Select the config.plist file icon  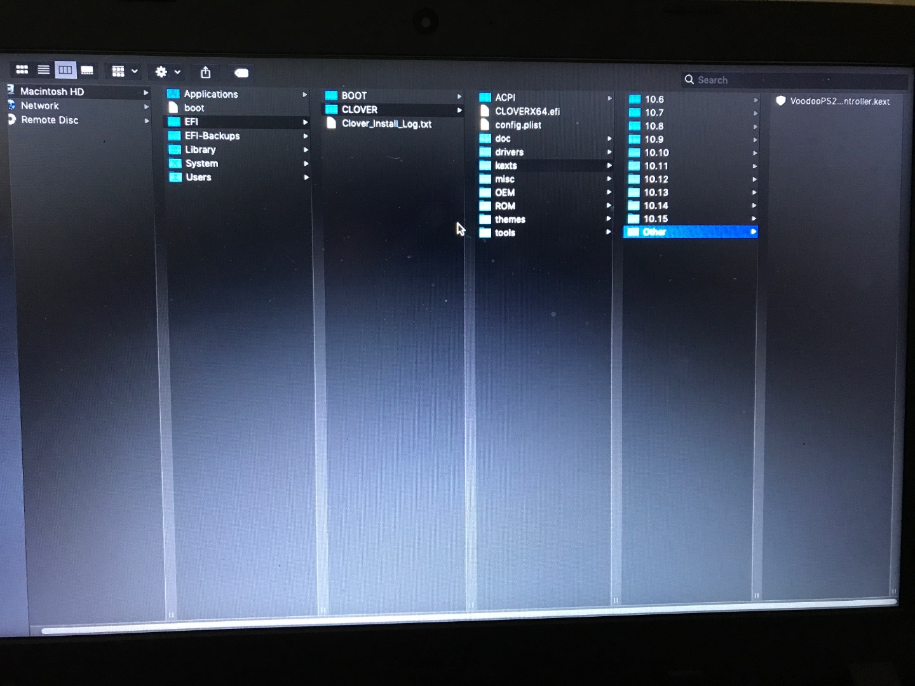485,124
